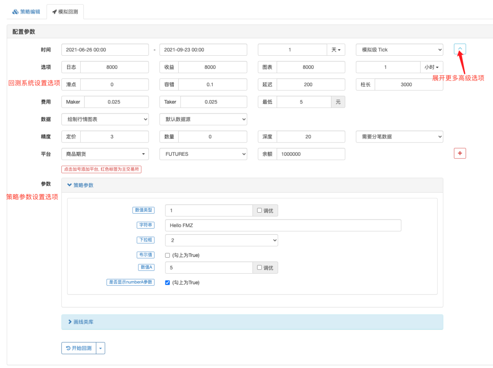Open the 天 period unit dropdown

(336, 50)
